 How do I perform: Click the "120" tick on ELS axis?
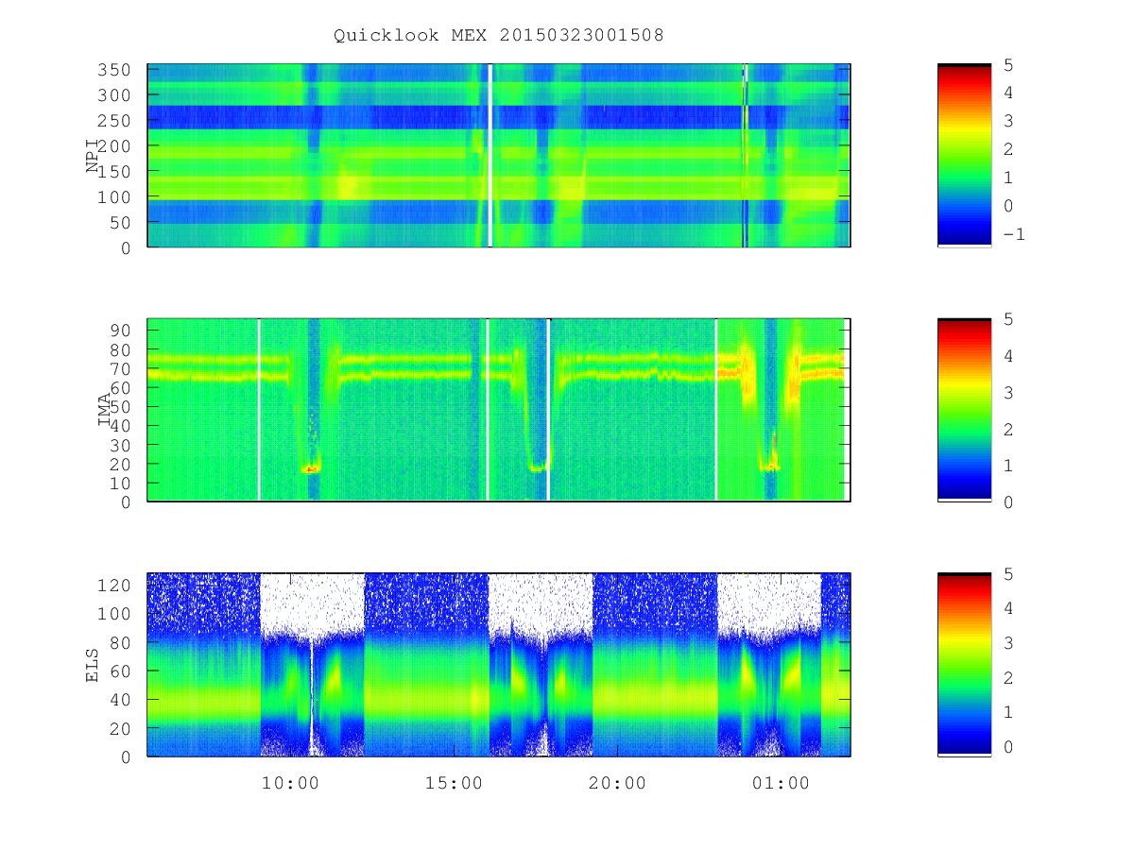[x=115, y=586]
